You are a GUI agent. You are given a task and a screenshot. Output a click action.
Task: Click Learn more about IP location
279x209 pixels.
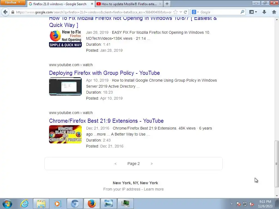pyautogui.click(x=154, y=189)
